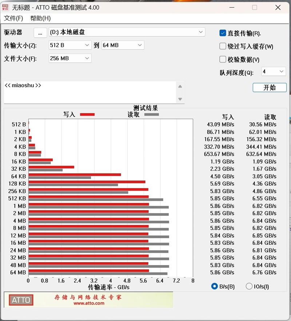Open the 512 B transfer size dropdown

pos(70,45)
